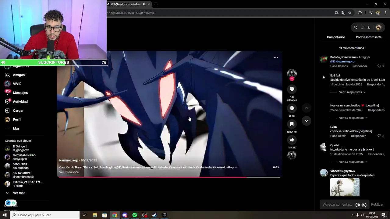Seek on the red video progress bar
The image size is (390, 219).
click(x=169, y=177)
